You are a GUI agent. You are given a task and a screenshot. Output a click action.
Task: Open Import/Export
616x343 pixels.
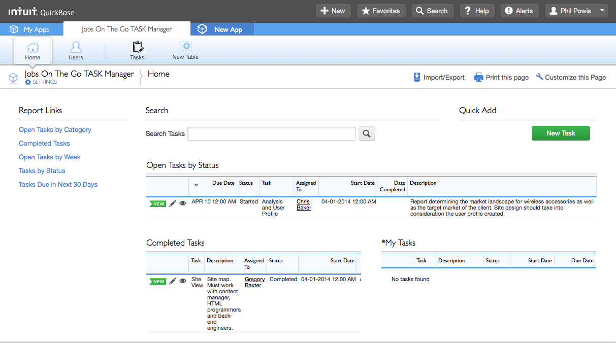pyautogui.click(x=439, y=77)
